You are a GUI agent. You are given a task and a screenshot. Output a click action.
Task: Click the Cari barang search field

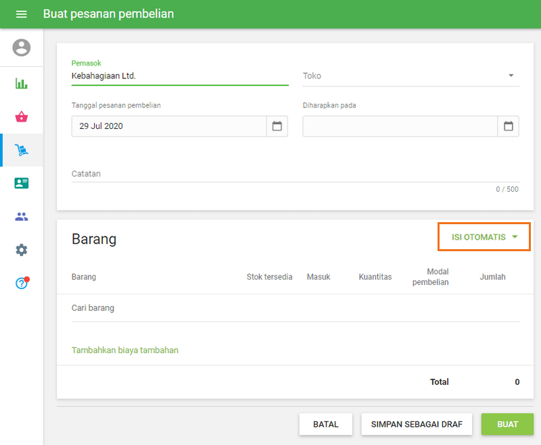pos(295,308)
